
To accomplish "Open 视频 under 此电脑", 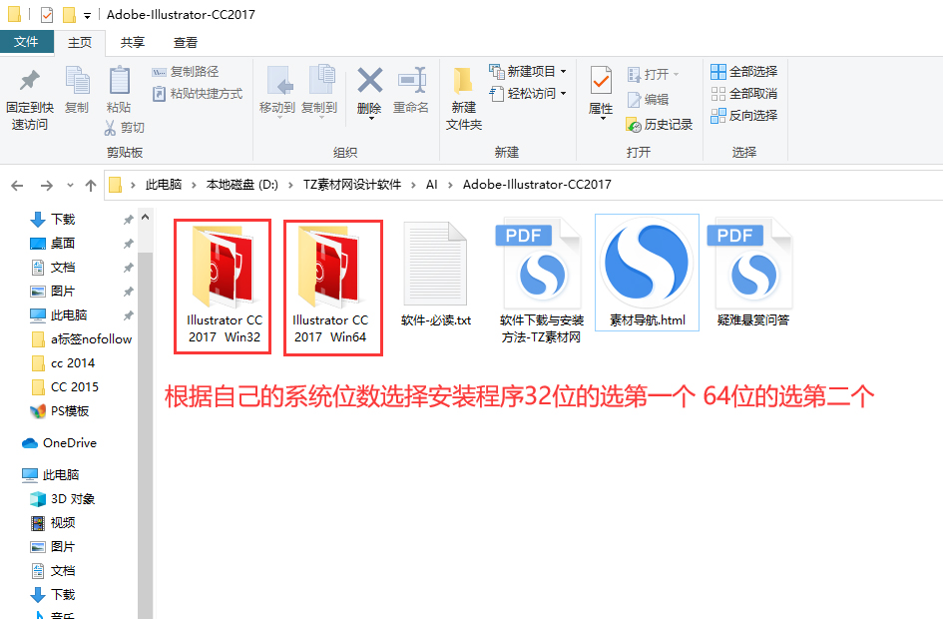I will click(53, 523).
